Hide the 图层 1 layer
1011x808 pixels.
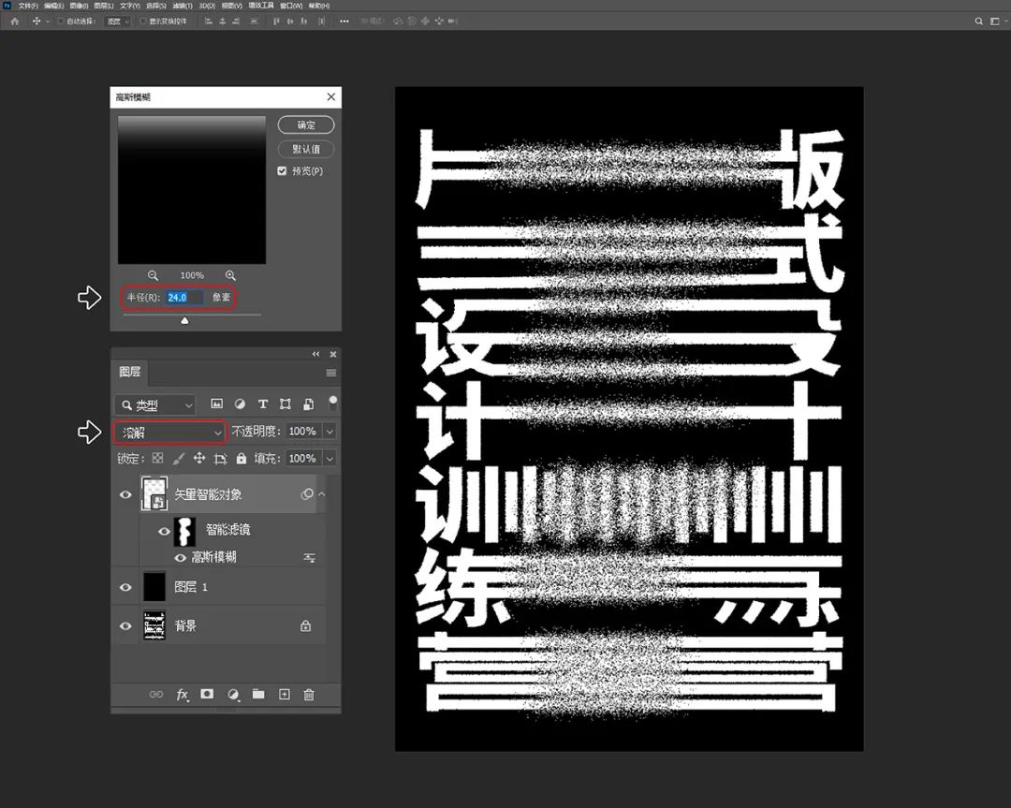point(125,587)
